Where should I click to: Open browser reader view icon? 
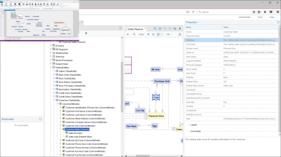[x=188, y=12]
